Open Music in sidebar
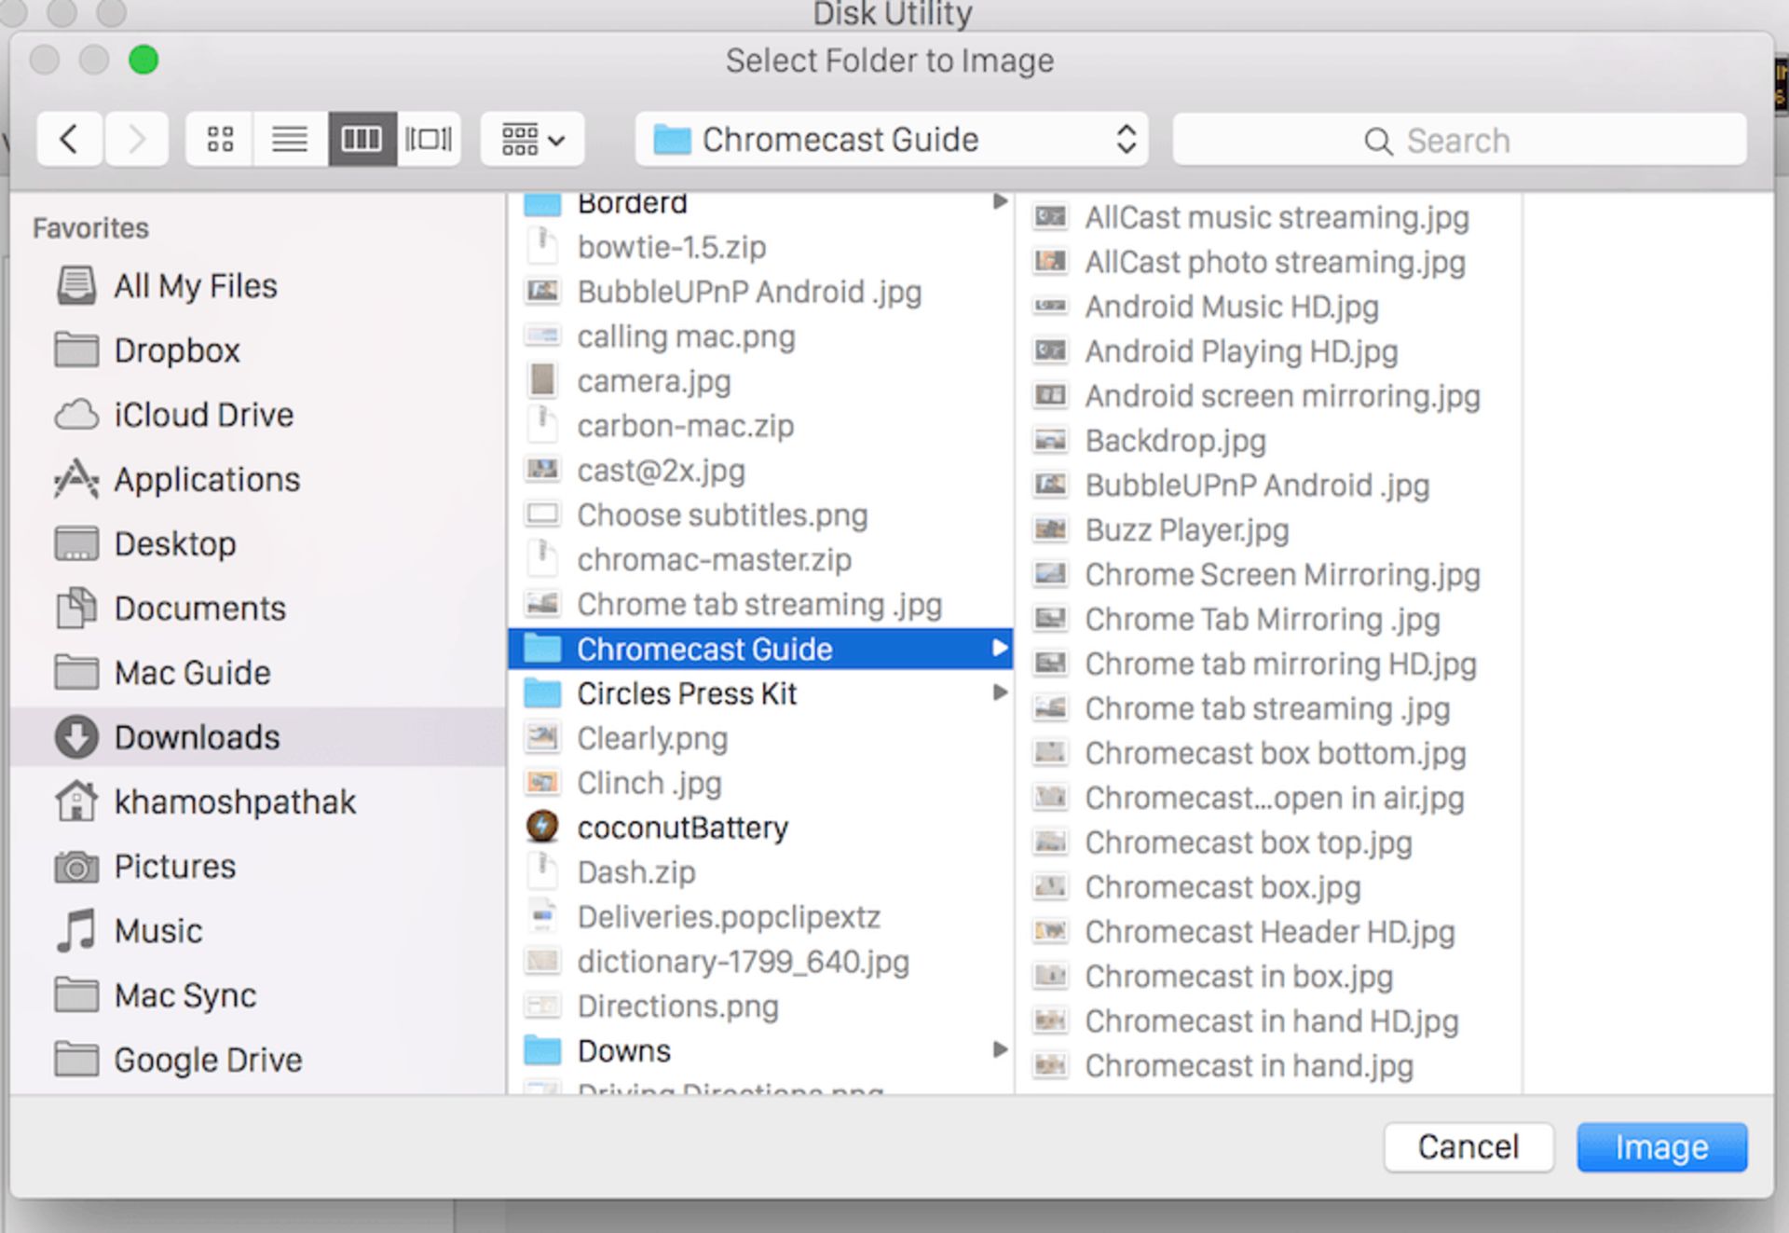The height and width of the screenshot is (1233, 1789). [x=257, y=930]
